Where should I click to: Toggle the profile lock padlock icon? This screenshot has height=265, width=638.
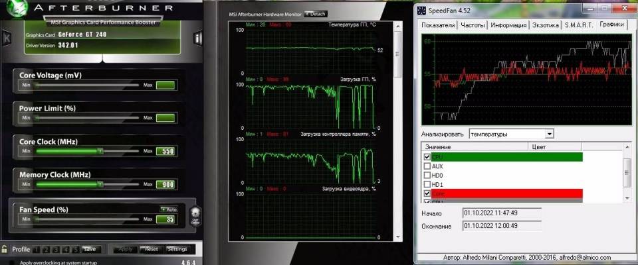(x=5, y=249)
